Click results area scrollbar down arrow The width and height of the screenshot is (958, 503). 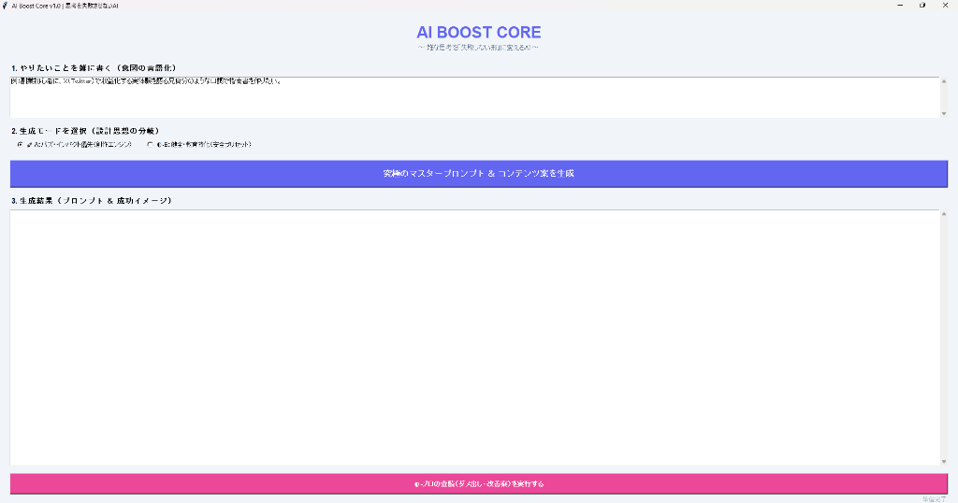[x=944, y=462]
